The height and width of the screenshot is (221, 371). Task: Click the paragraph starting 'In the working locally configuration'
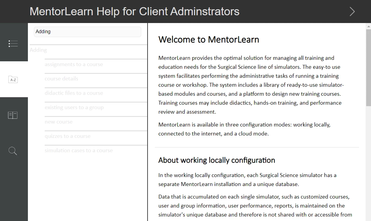coord(247,180)
